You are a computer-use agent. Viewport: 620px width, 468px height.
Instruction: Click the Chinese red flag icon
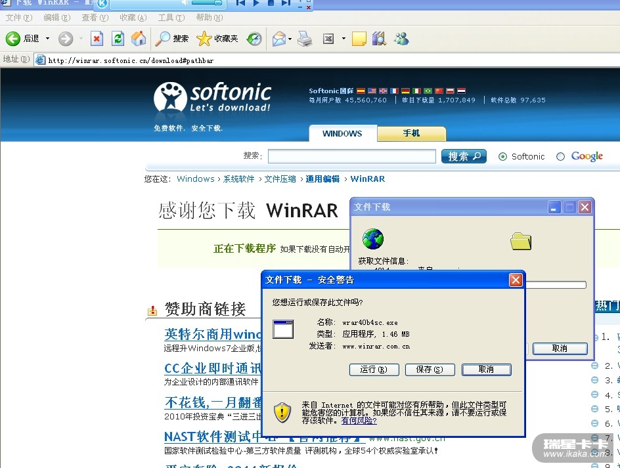click(x=439, y=91)
